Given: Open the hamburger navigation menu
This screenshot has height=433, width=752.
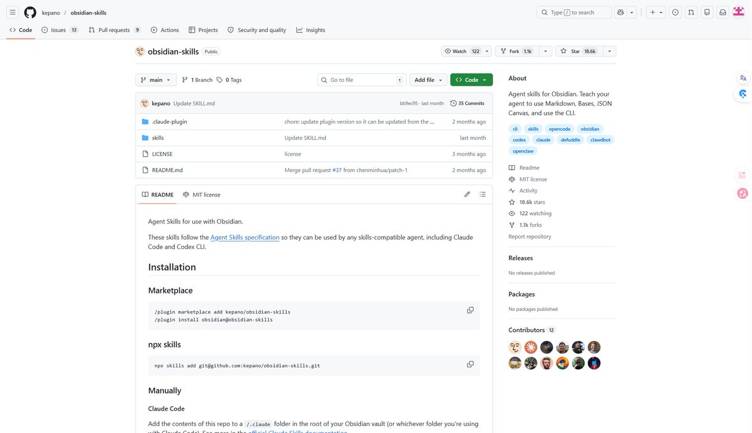Looking at the screenshot, I should pos(13,13).
